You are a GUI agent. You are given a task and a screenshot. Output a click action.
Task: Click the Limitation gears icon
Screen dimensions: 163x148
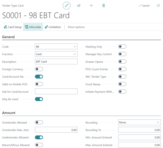point(46,27)
